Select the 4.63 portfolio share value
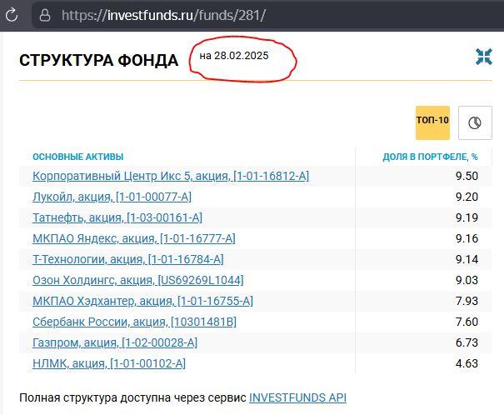504x415 pixels. tap(467, 363)
